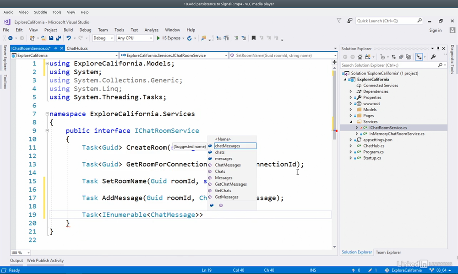The image size is (458, 274).
Task: Open the IIS Express launch options arrow
Action: tap(184, 38)
